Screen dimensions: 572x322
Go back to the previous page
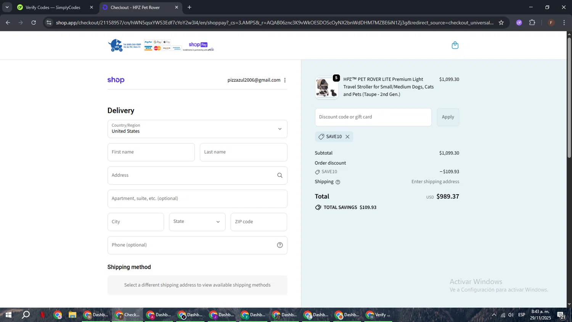click(x=8, y=23)
